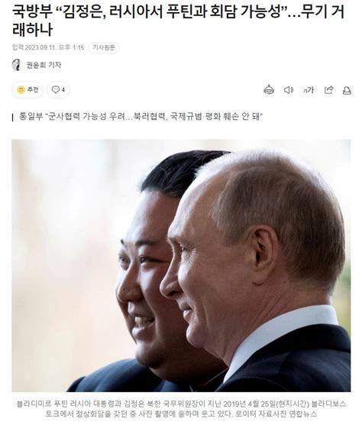Click the yellow smiley face emoji

pos(21,90)
